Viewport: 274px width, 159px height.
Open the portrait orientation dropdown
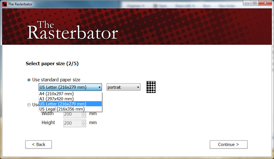[x=123, y=87]
